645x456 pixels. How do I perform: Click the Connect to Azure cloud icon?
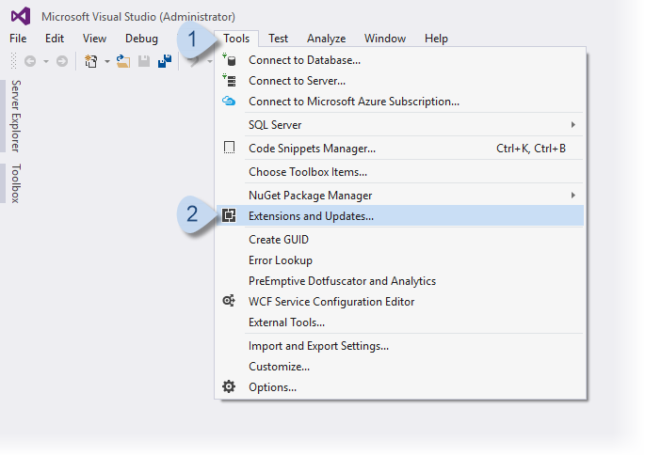pyautogui.click(x=229, y=102)
